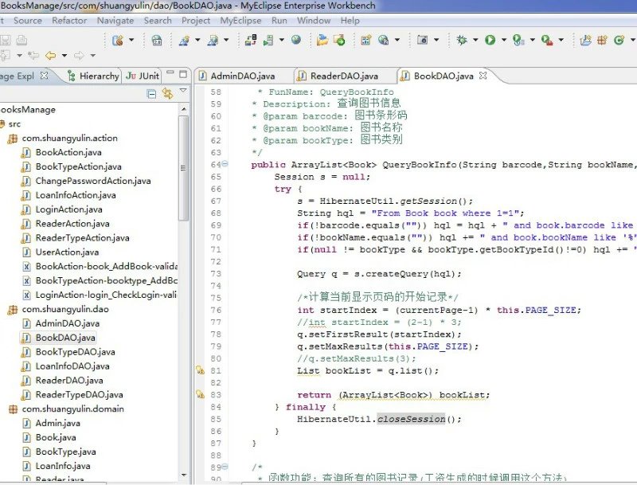637x485 pixels.
Task: Collapse the comment fold marker at line 89
Action: tap(225, 467)
